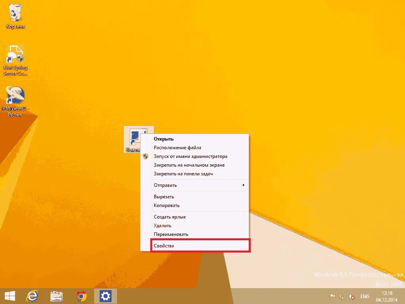This screenshot has width=405, height=304.
Task: Select Закрепить на начальном экране
Action: [195, 165]
